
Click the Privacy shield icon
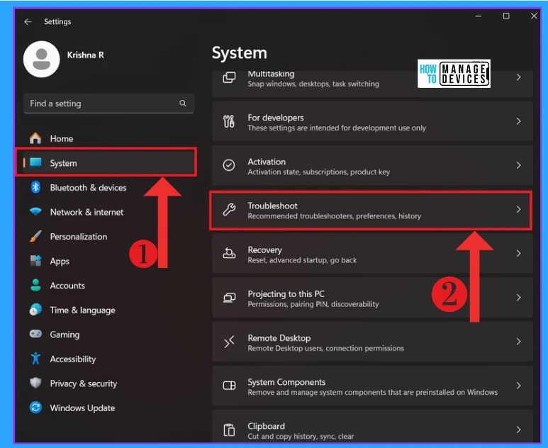[x=35, y=383]
